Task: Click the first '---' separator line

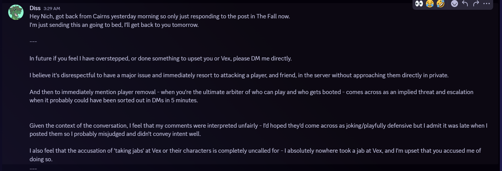Action: (x=33, y=42)
